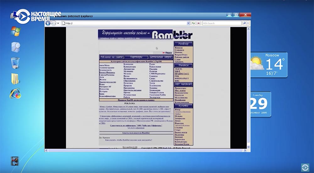
Task: Open the Партнеры tab button
Action: pos(136,57)
